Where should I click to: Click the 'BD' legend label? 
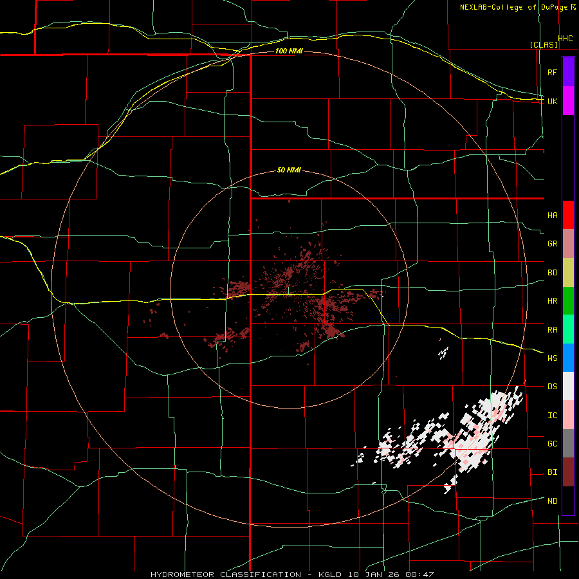pos(552,273)
